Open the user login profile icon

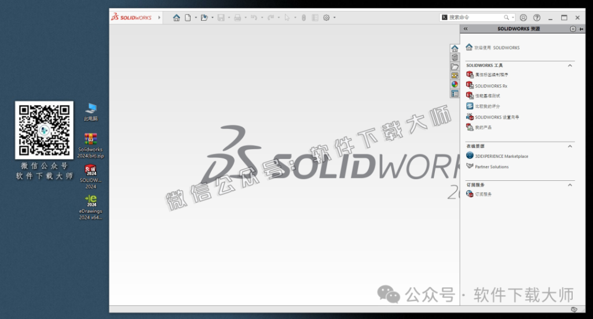tap(524, 18)
